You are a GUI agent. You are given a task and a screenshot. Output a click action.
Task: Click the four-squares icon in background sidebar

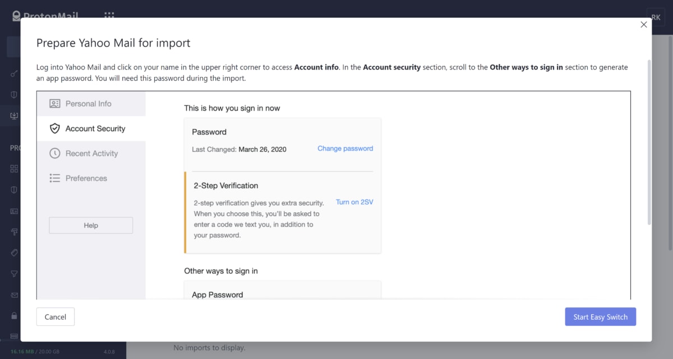pos(15,169)
